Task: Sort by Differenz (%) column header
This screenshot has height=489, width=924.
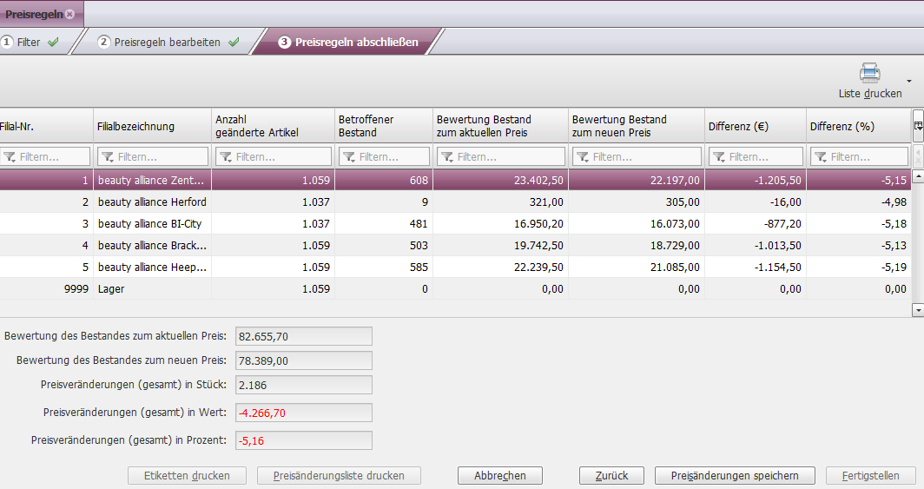Action: tap(859, 126)
